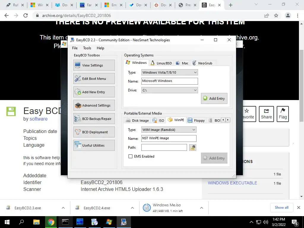The image size is (304, 228).
Task: Switch to the WinPE tab
Action: pyautogui.click(x=176, y=120)
